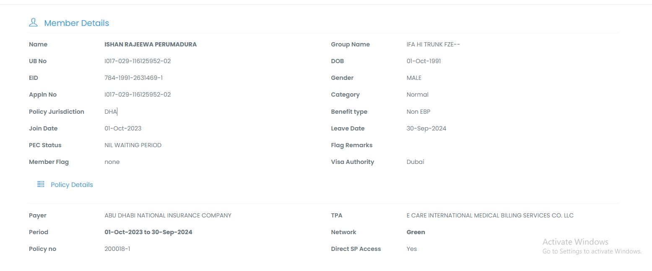Click the Policy Jurisdiction DHA field
The image size is (652, 271).
pyautogui.click(x=111, y=112)
